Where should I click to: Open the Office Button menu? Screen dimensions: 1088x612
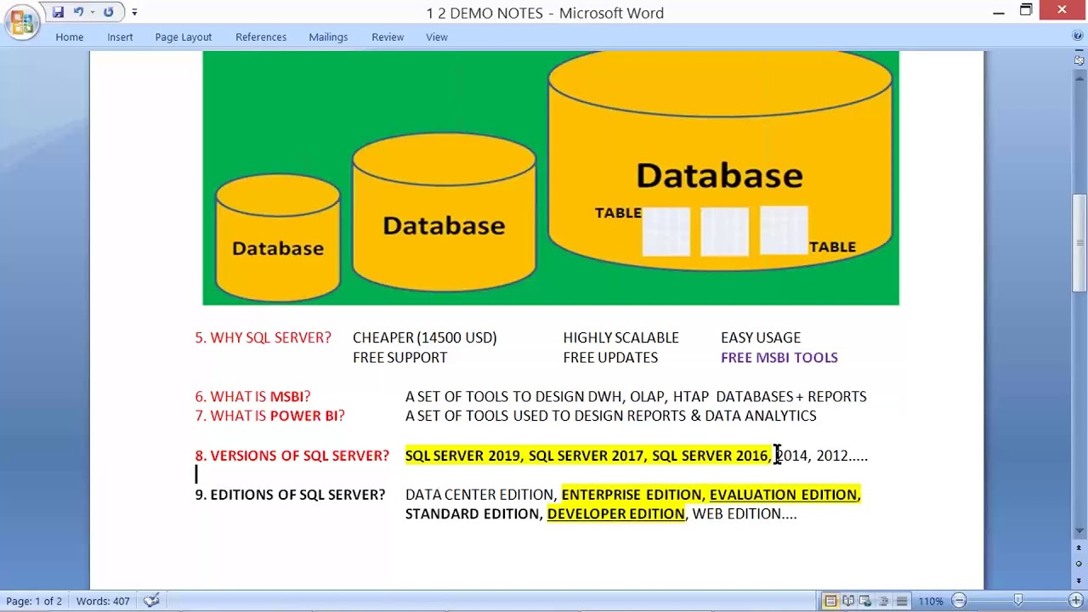pyautogui.click(x=21, y=20)
